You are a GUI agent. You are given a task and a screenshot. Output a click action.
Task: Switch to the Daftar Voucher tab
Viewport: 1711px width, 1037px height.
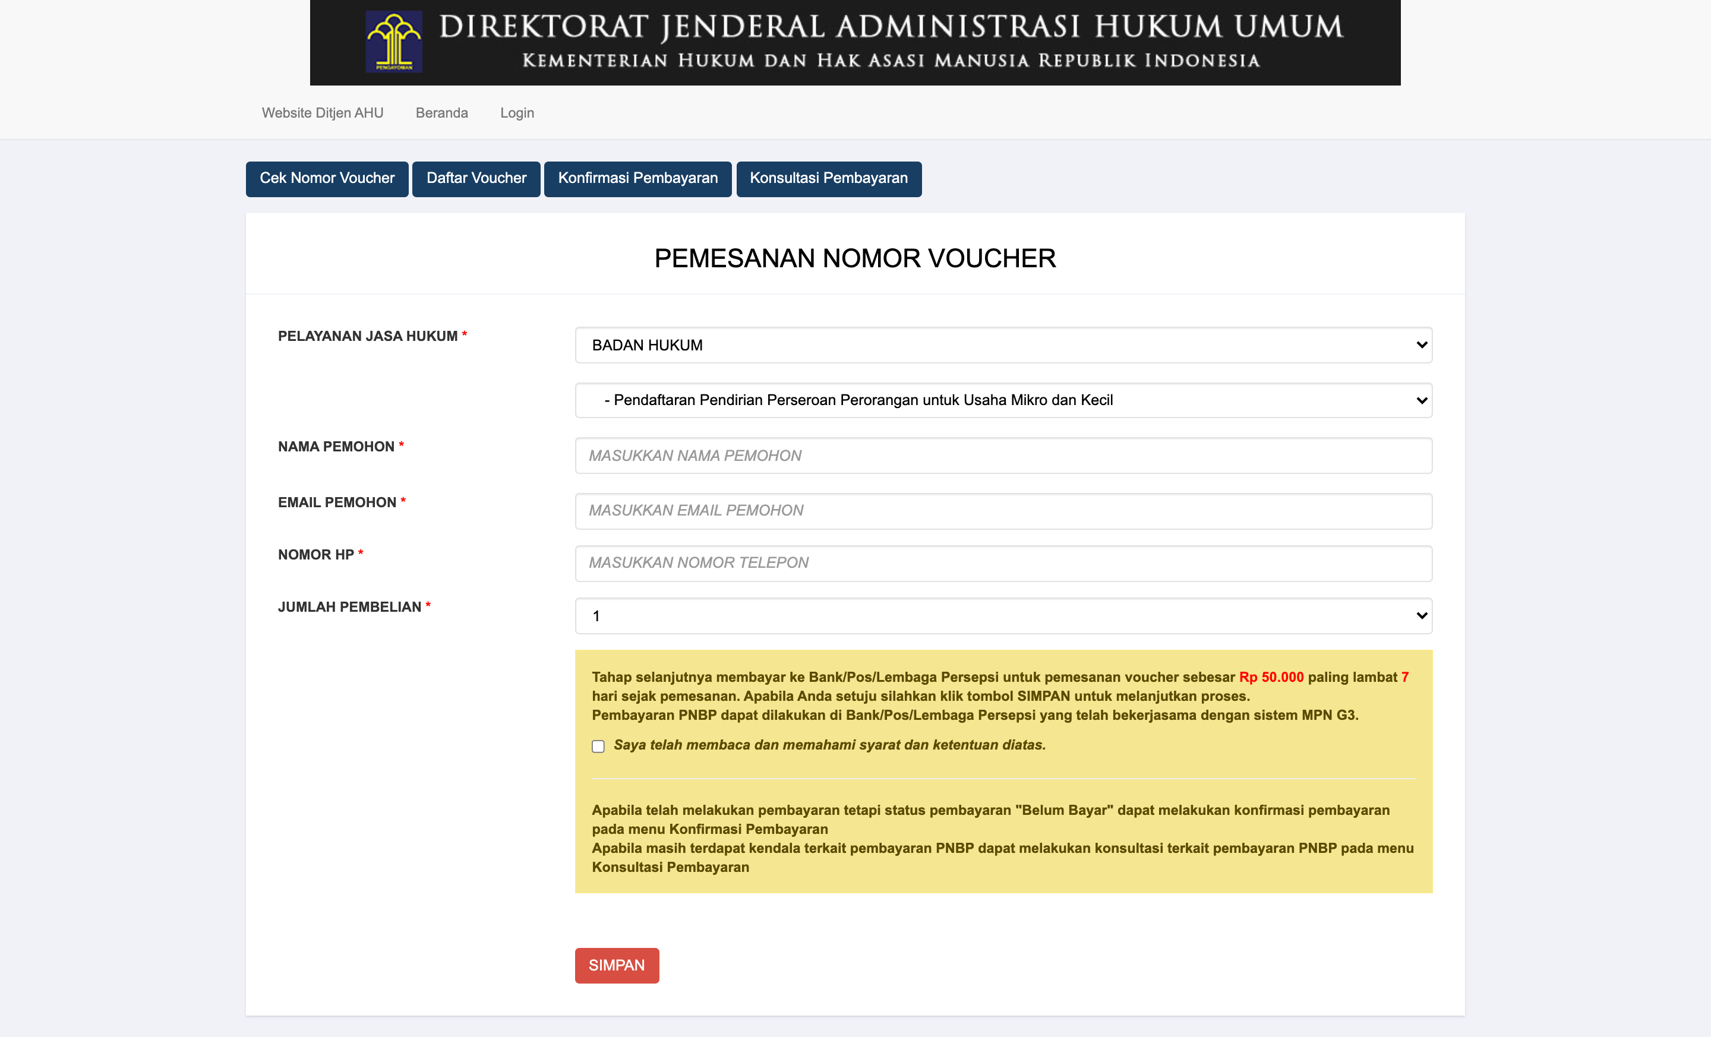pos(476,178)
